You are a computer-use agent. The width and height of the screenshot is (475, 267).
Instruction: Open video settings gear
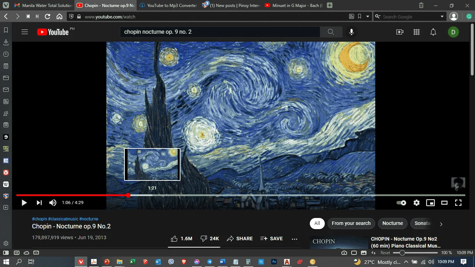click(417, 203)
